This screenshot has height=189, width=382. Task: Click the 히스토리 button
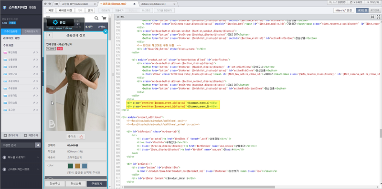tap(147, 10)
